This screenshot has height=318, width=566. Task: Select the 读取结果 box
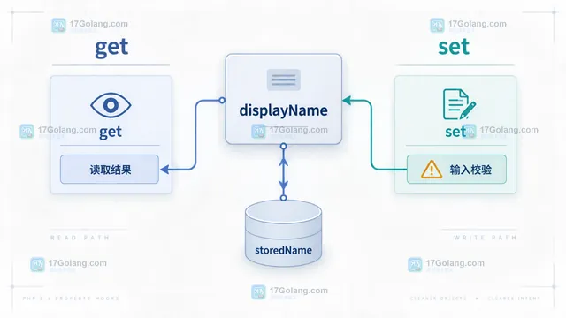pos(110,170)
